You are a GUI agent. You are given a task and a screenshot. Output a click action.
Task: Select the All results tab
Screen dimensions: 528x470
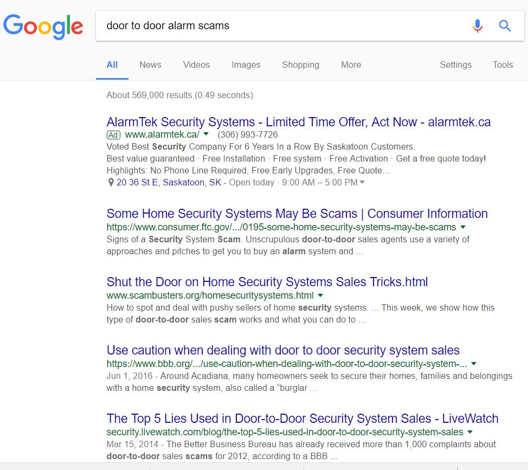(112, 65)
